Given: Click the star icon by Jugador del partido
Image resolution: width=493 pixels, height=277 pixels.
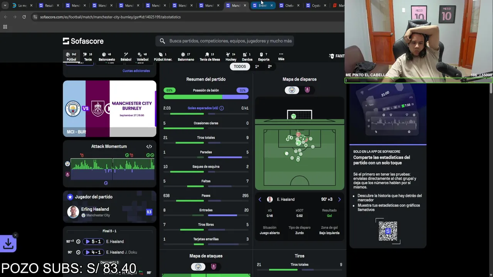Looking at the screenshot, I should point(70,197).
